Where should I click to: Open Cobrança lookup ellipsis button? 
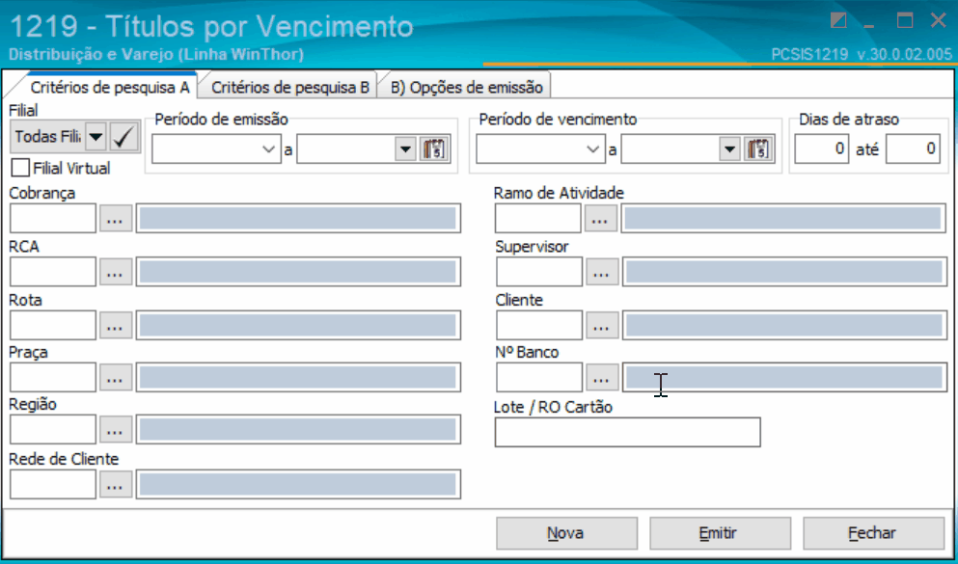click(116, 219)
